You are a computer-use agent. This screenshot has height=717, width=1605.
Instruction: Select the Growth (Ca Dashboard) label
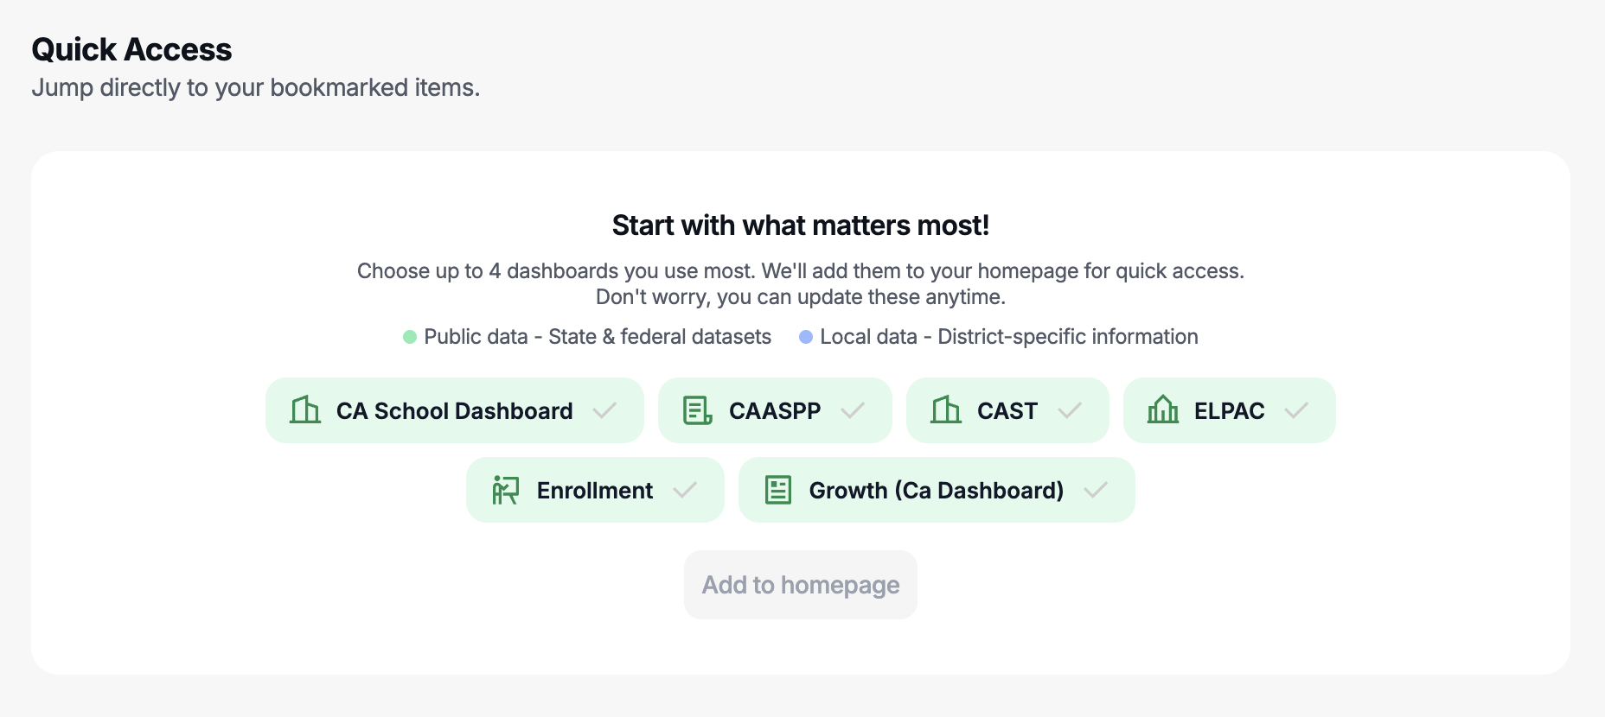[x=937, y=491]
